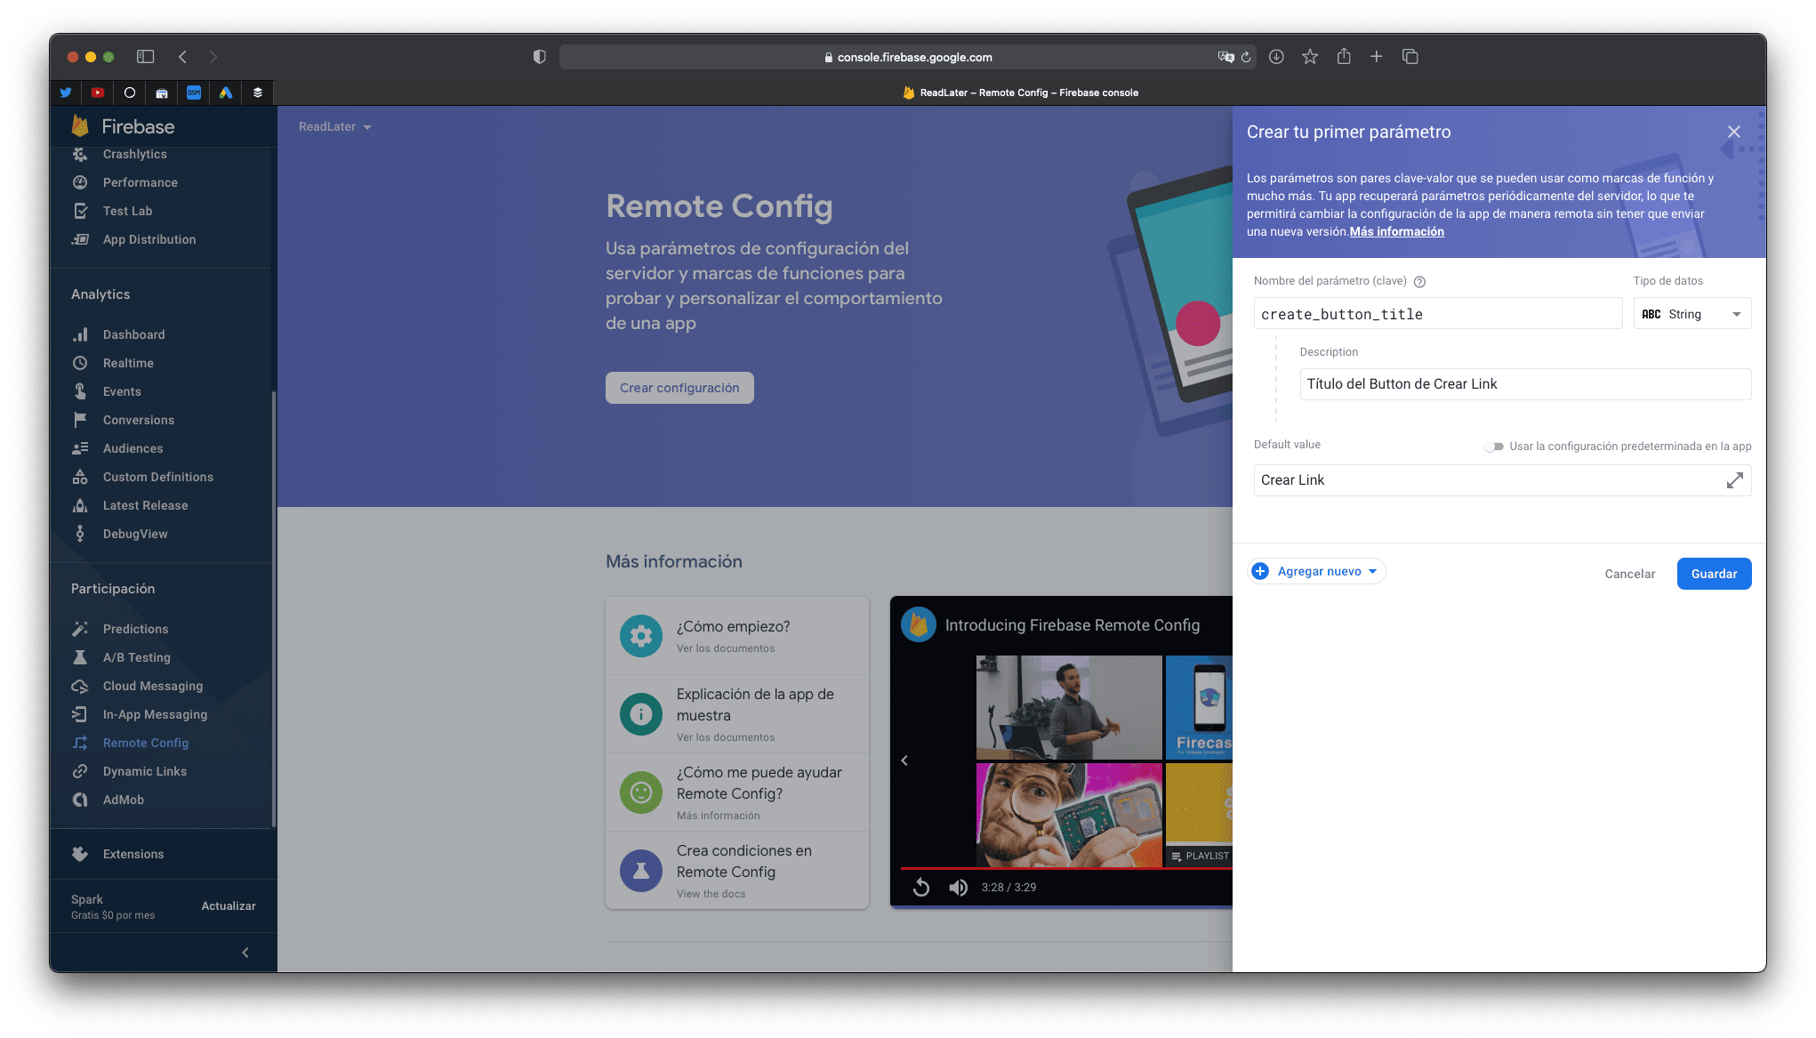Open Cloud Messaging icon
The width and height of the screenshot is (1816, 1038).
click(80, 686)
